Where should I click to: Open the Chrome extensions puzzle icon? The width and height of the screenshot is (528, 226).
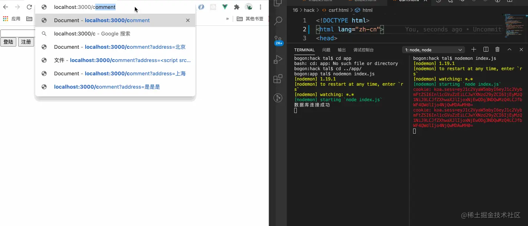(x=237, y=7)
